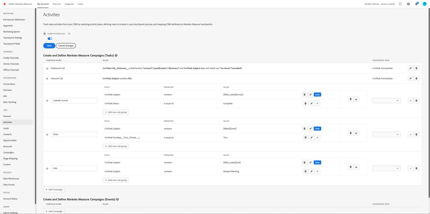Open Touchpoint Settings in sidebar

point(13,38)
